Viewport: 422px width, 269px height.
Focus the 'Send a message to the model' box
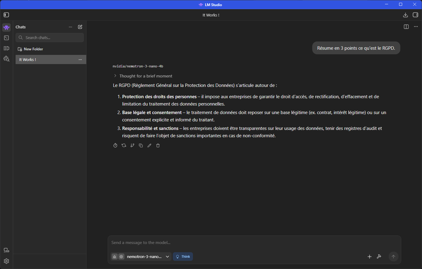254,243
